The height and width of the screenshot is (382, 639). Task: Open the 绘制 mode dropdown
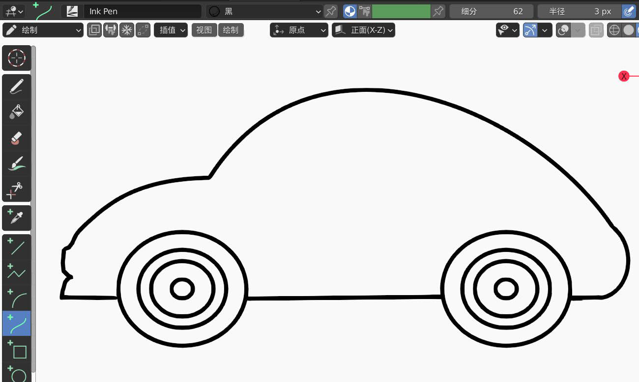[x=43, y=30]
